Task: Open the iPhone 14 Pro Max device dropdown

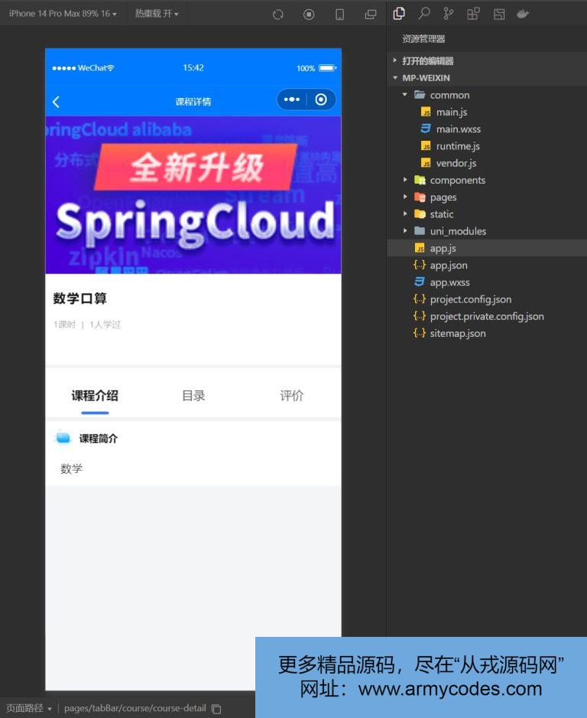Action: tap(63, 14)
